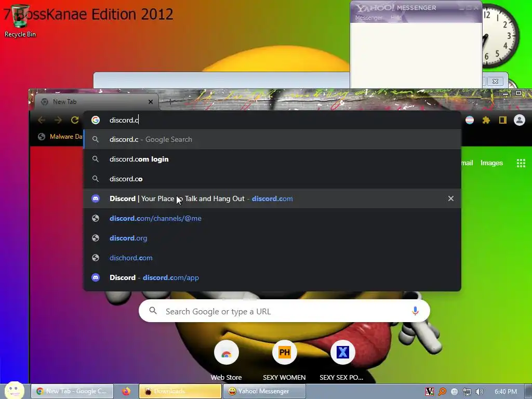
Task: Close the New Tab tab
Action: coord(151,102)
